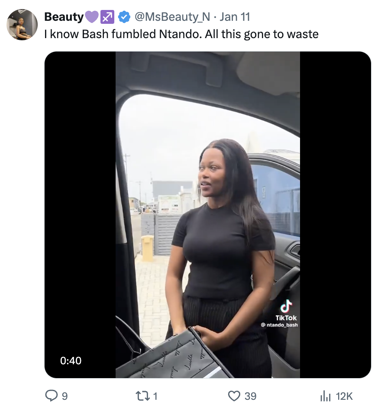
Task: Click the @ntando_bash watermark text
Action: 279,325
